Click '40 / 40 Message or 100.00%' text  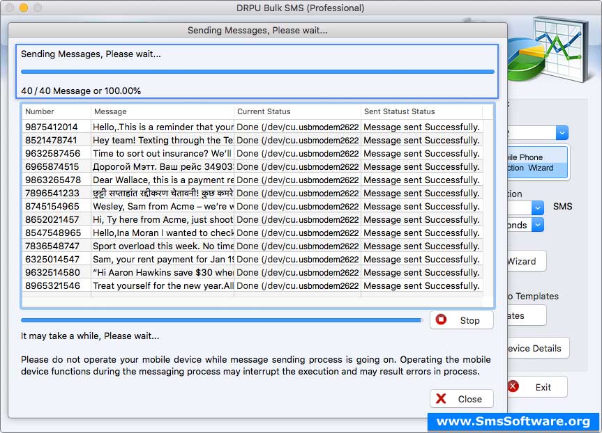(81, 90)
